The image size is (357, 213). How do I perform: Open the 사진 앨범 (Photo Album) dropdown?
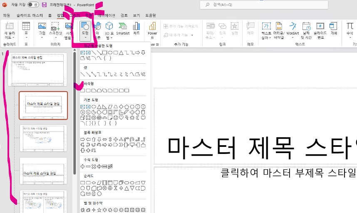coord(69,31)
